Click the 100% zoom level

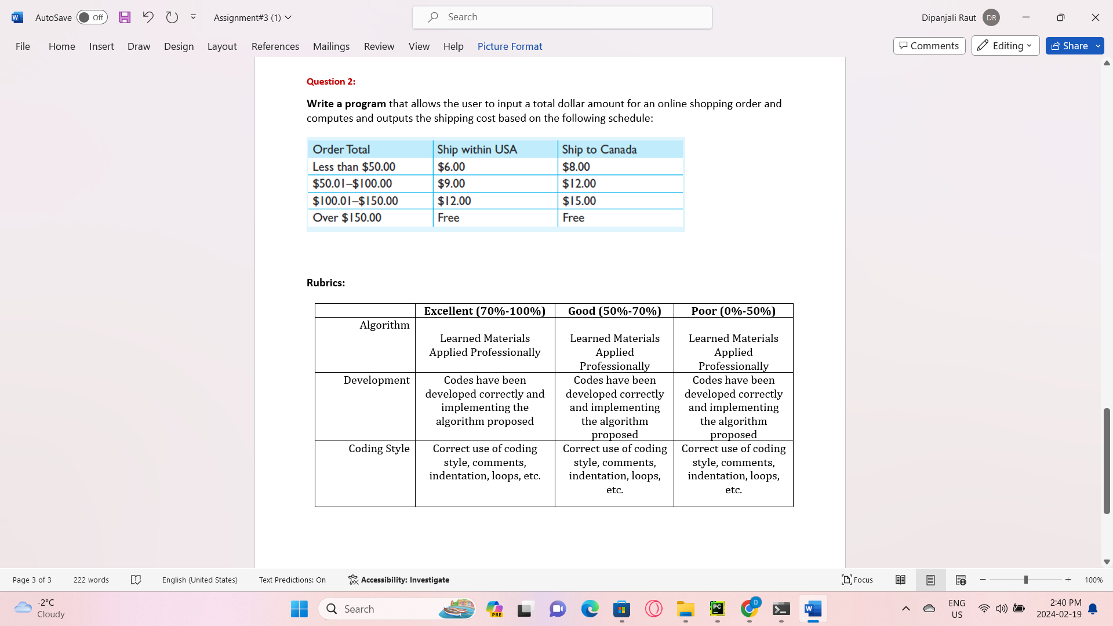1094,580
